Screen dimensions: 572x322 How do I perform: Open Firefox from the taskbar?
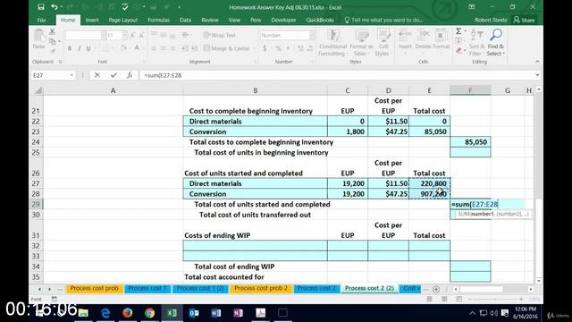pyautogui.click(x=127, y=313)
